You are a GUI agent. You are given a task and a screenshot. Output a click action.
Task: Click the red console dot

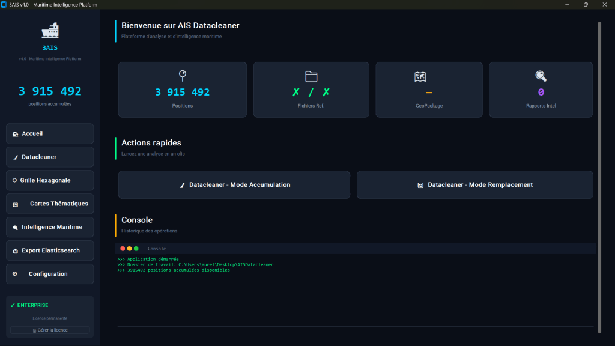pos(123,249)
